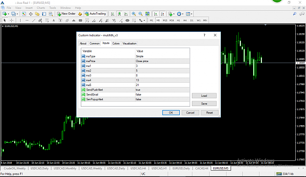Select the Cursor arrow tool

tap(5, 20)
